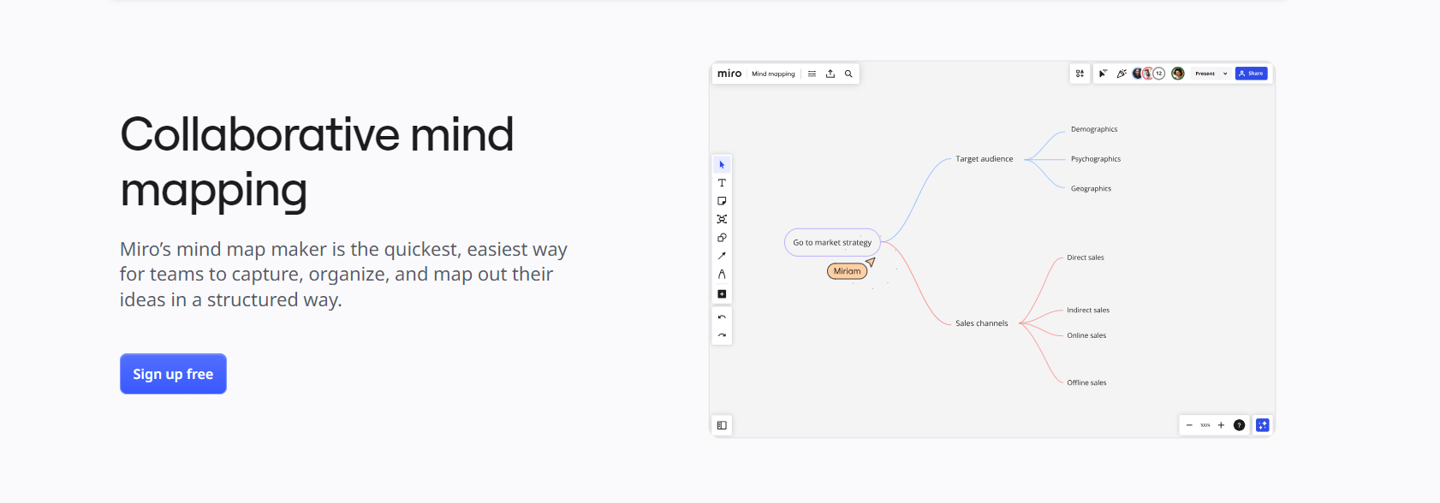Click the Present button
The width and height of the screenshot is (1440, 503).
pyautogui.click(x=1205, y=74)
